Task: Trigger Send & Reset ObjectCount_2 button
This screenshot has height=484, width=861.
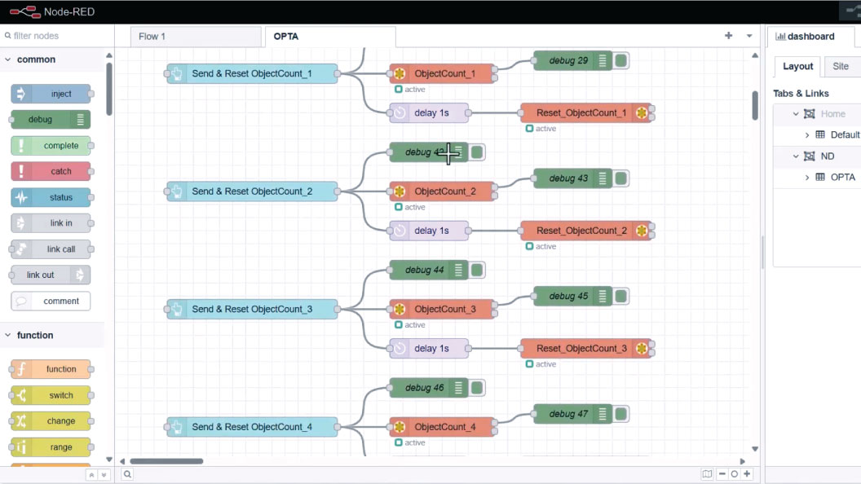Action: pyautogui.click(x=176, y=191)
